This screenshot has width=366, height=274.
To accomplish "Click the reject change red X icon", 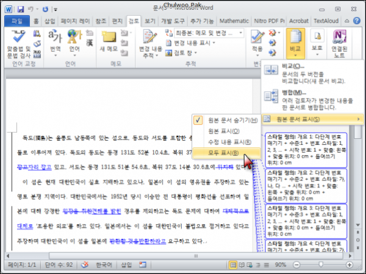I will [272, 33].
